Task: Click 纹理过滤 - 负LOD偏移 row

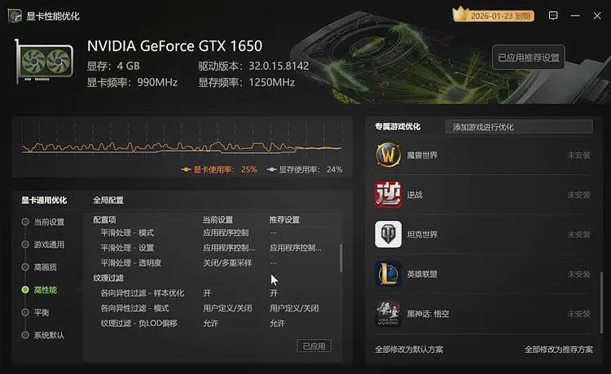Action: pyautogui.click(x=214, y=323)
